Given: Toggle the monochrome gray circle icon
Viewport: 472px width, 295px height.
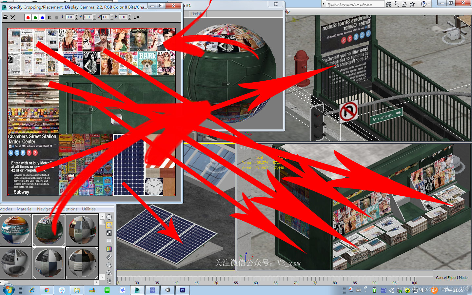Looking at the screenshot, I should (x=56, y=17).
